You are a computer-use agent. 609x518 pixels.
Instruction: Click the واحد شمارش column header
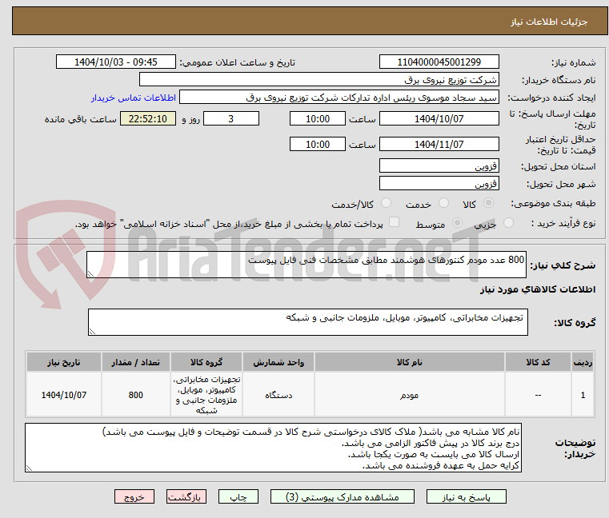(x=278, y=362)
